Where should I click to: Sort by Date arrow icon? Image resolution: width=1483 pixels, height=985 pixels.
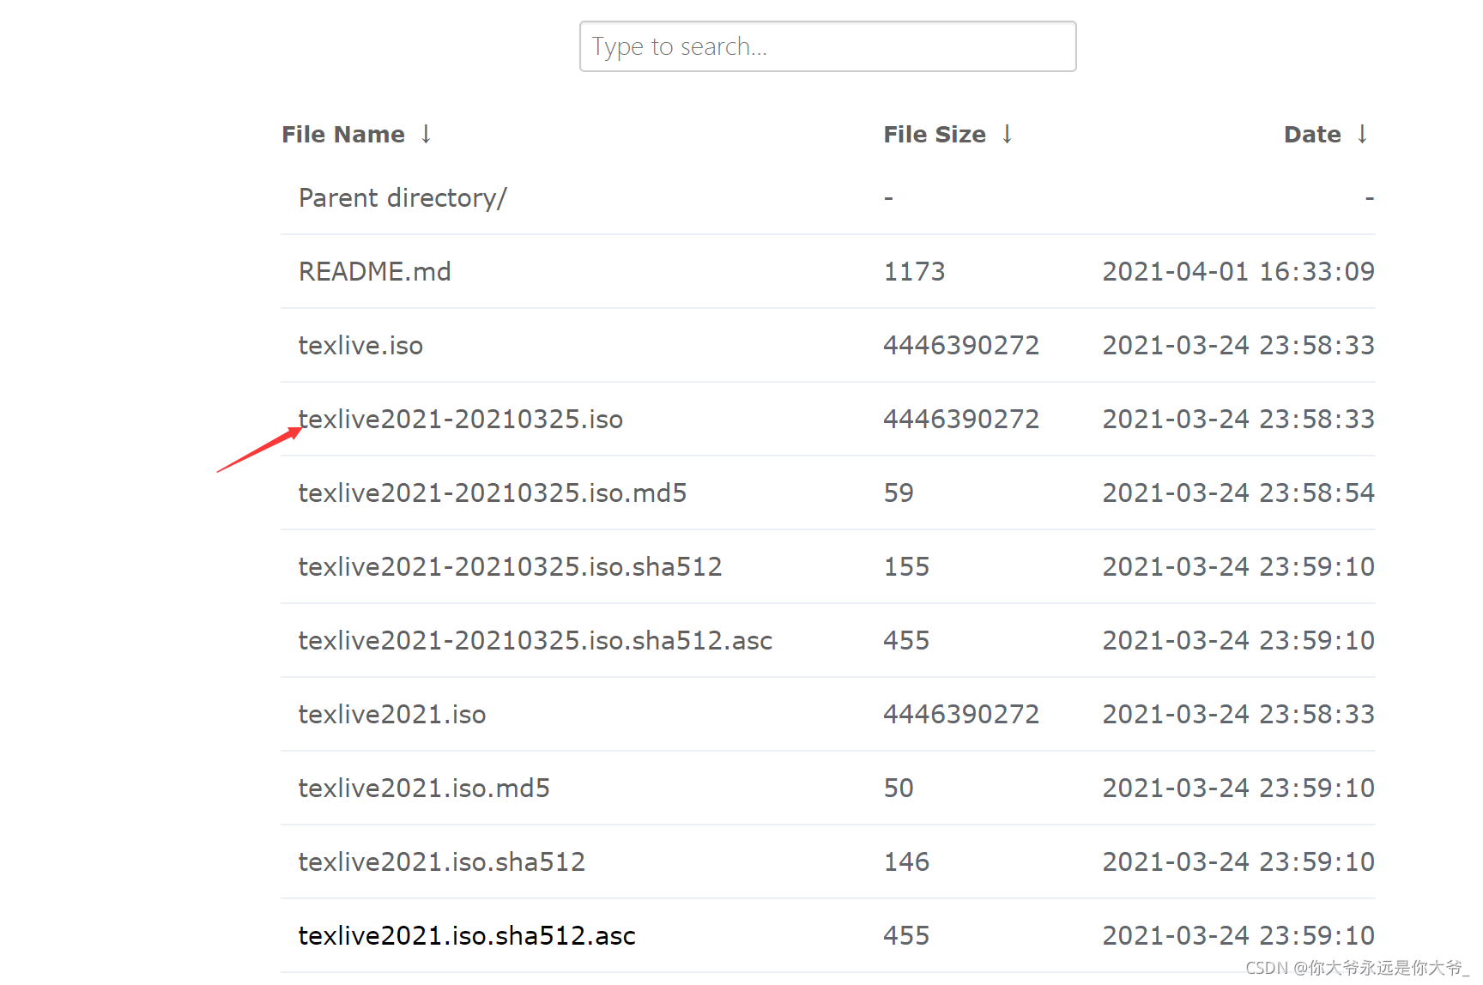tap(1362, 134)
